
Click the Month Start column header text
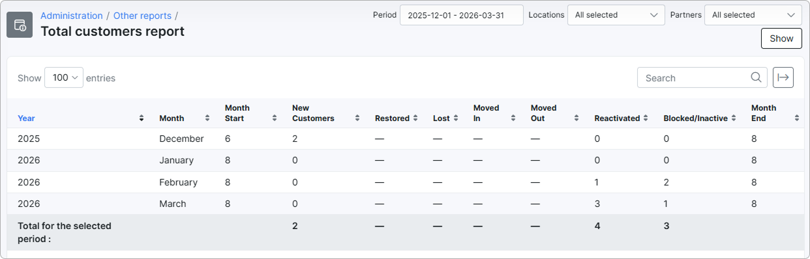pos(237,113)
